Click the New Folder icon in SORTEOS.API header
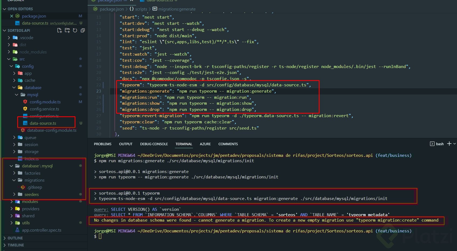 [67, 30]
